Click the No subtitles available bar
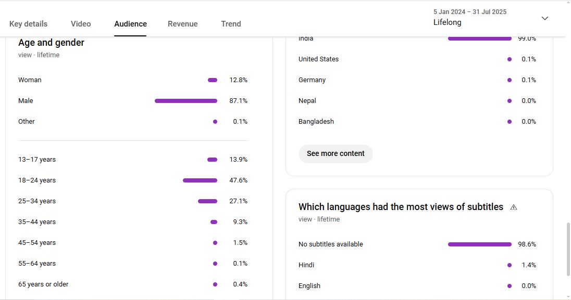This screenshot has height=300, width=571. pos(479,244)
